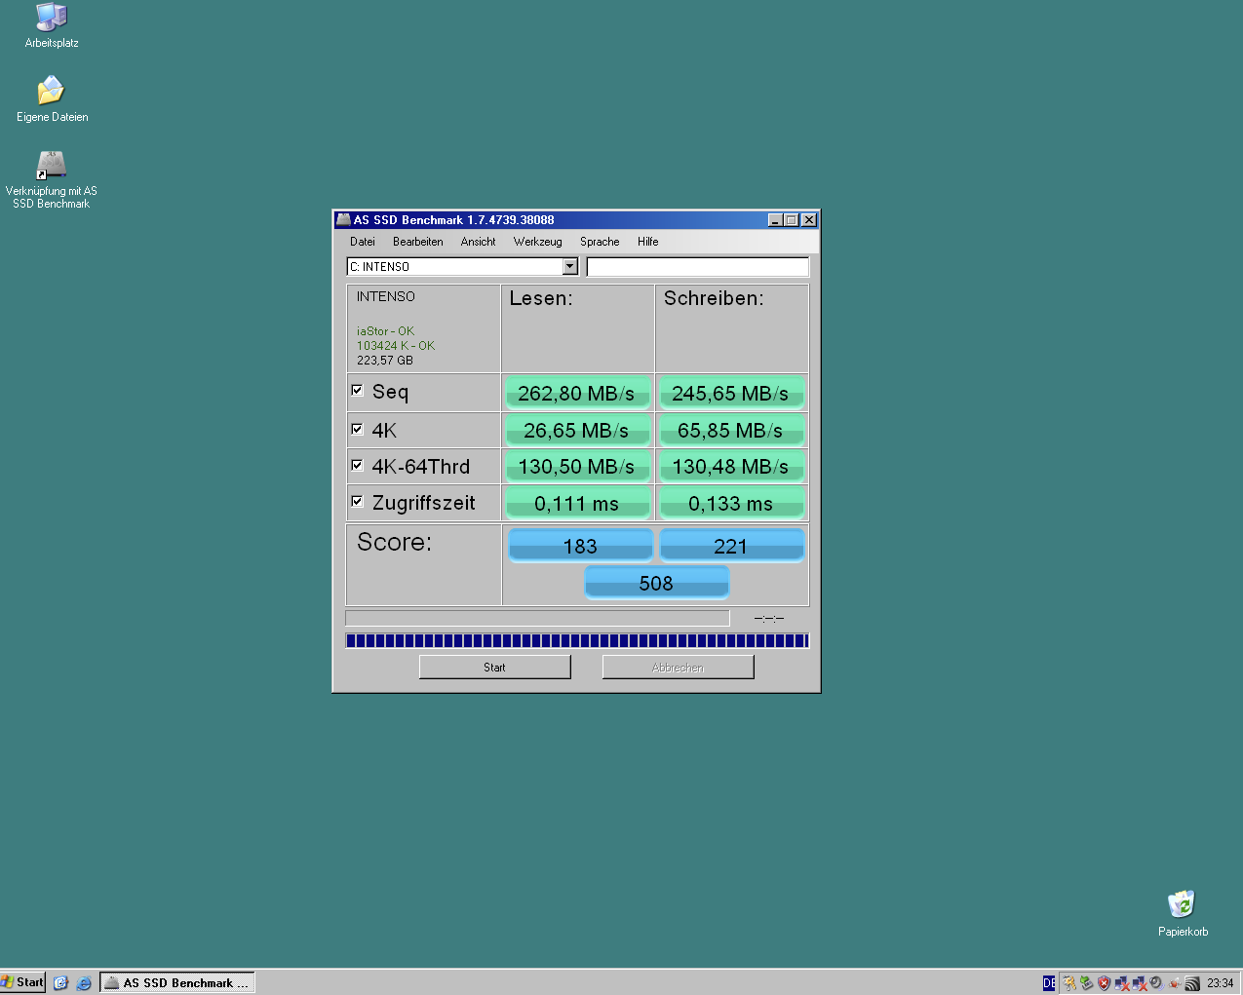This screenshot has height=995, width=1243.
Task: Click the Score: label
Action: [x=394, y=542]
